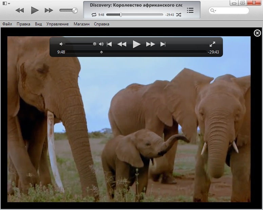The image size is (263, 210).
Task: Toggle shuffle in the now-playing display
Action: coord(179,15)
